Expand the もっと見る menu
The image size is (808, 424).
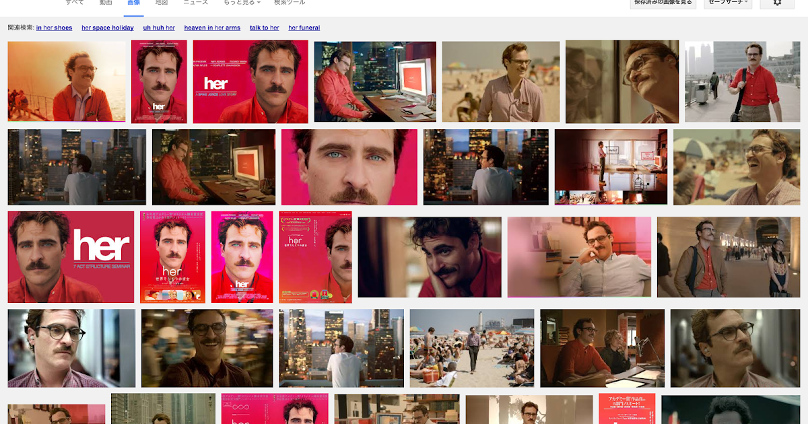tap(242, 3)
